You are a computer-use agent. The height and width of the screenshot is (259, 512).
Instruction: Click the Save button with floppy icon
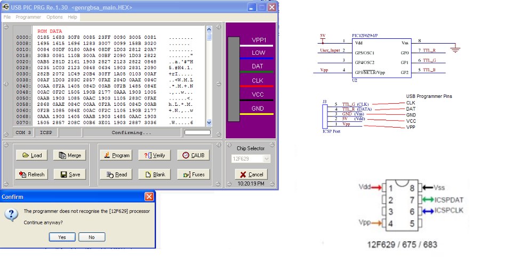pos(70,174)
